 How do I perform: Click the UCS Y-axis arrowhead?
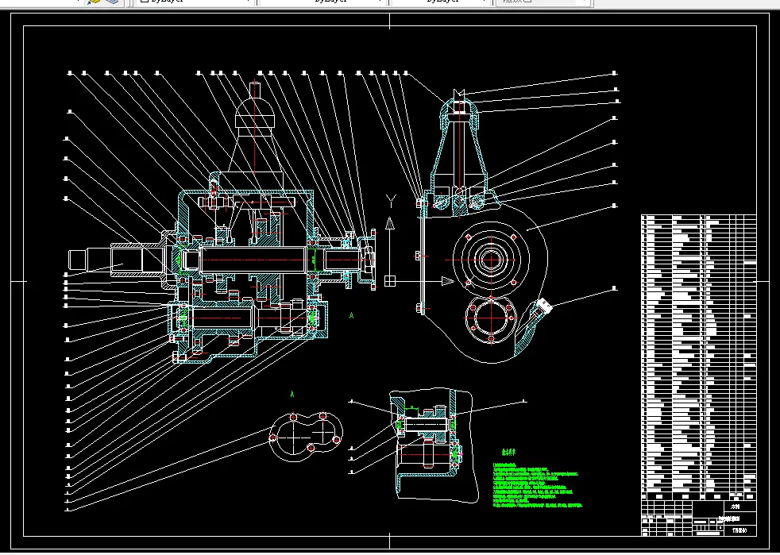(x=390, y=223)
